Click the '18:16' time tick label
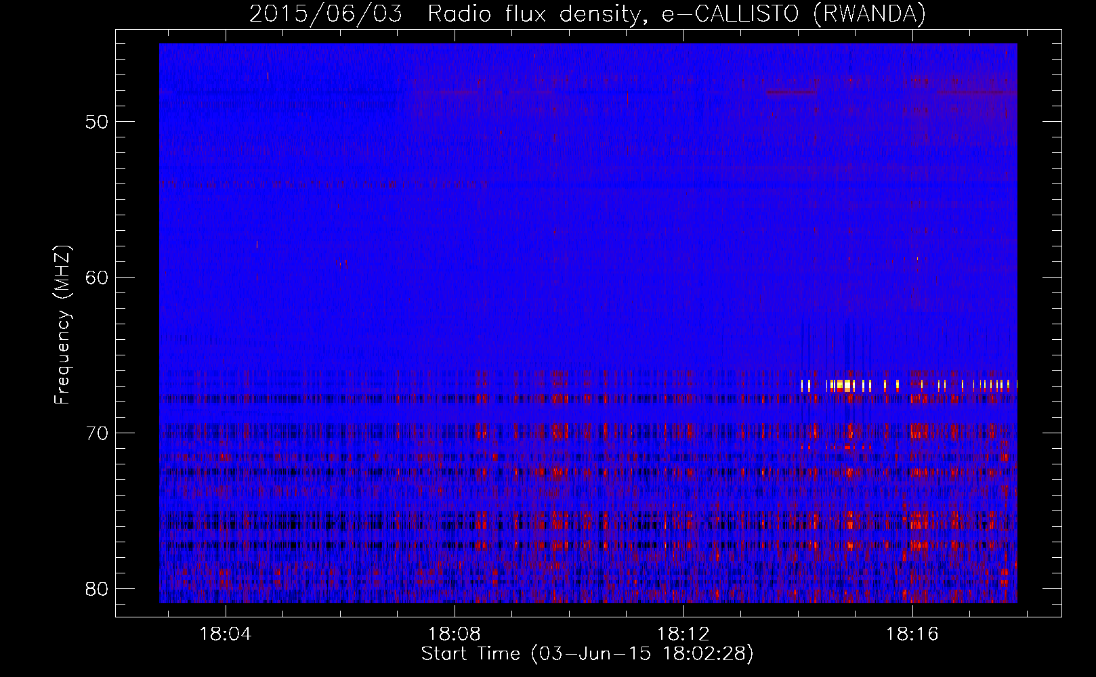This screenshot has height=677, width=1096. (x=912, y=634)
